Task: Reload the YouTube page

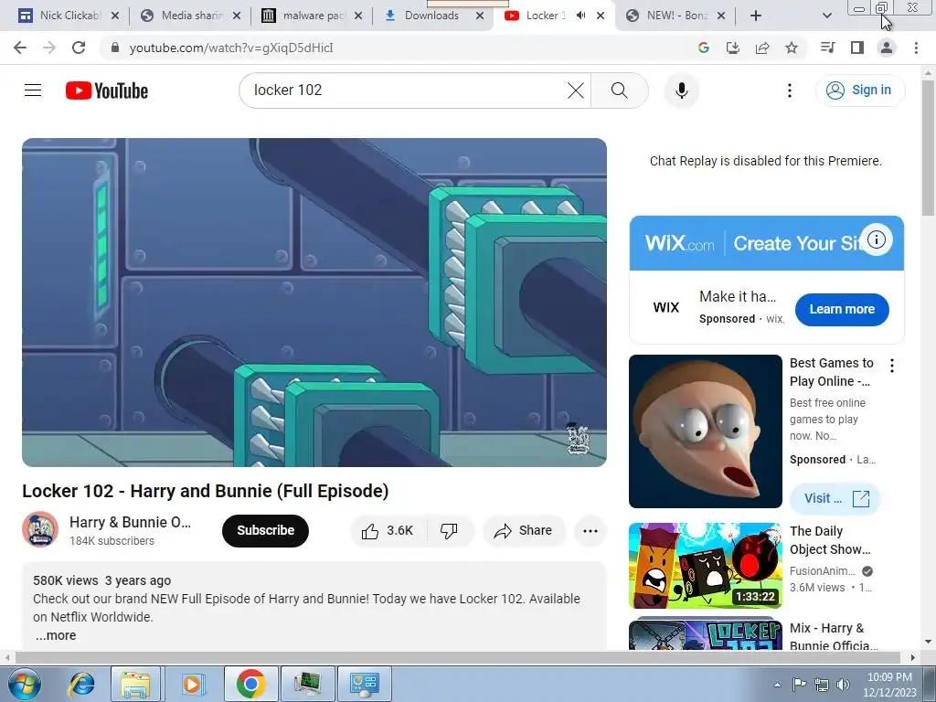Action: click(79, 48)
